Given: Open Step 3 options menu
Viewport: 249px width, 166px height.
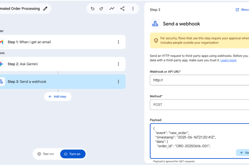Looking at the screenshot, I should pyautogui.click(x=118, y=82).
